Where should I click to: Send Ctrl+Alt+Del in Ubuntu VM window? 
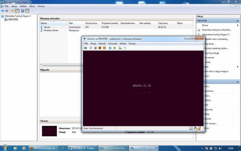(x=85, y=48)
